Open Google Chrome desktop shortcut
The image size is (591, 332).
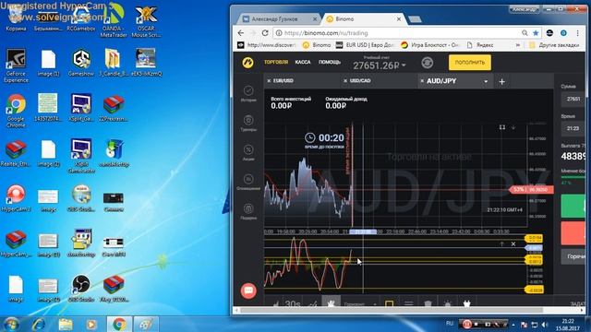point(16,111)
